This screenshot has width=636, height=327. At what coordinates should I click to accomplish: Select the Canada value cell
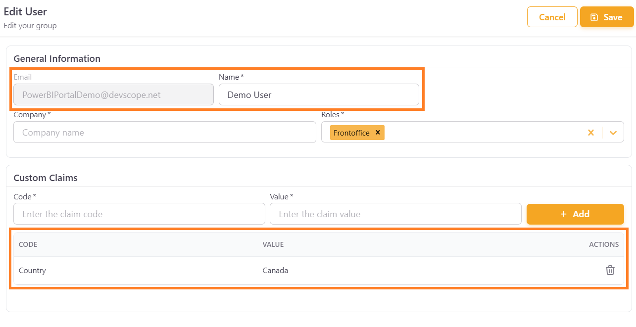tap(275, 271)
